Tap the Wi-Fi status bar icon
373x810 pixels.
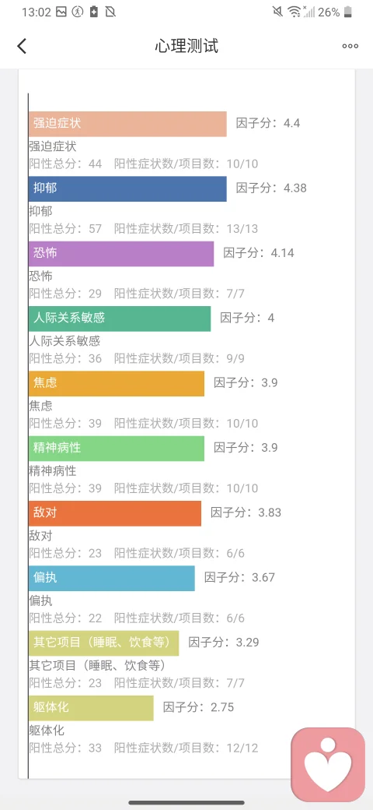click(295, 12)
